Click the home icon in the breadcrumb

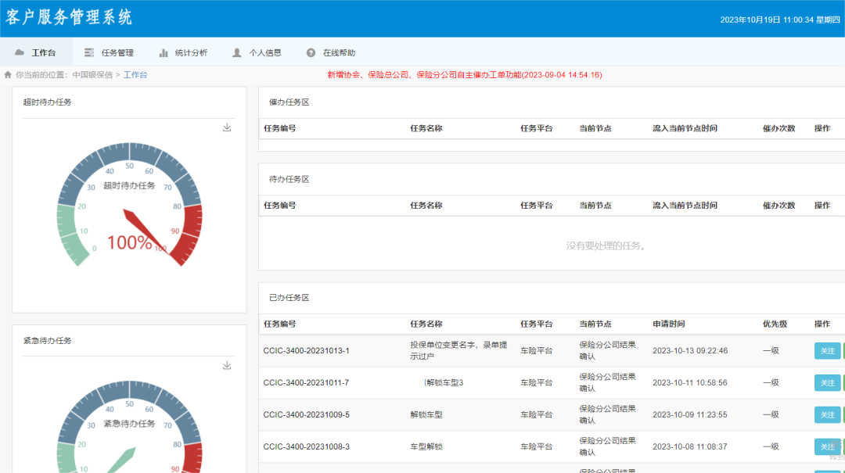pyautogui.click(x=8, y=75)
